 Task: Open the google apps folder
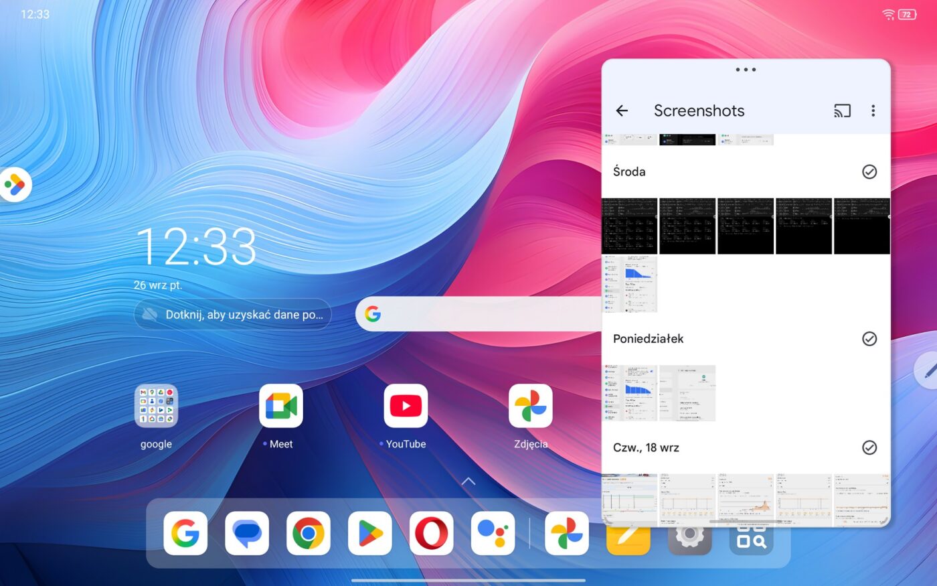pos(156,407)
